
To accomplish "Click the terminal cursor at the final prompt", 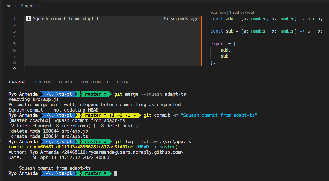I will point(116,173).
